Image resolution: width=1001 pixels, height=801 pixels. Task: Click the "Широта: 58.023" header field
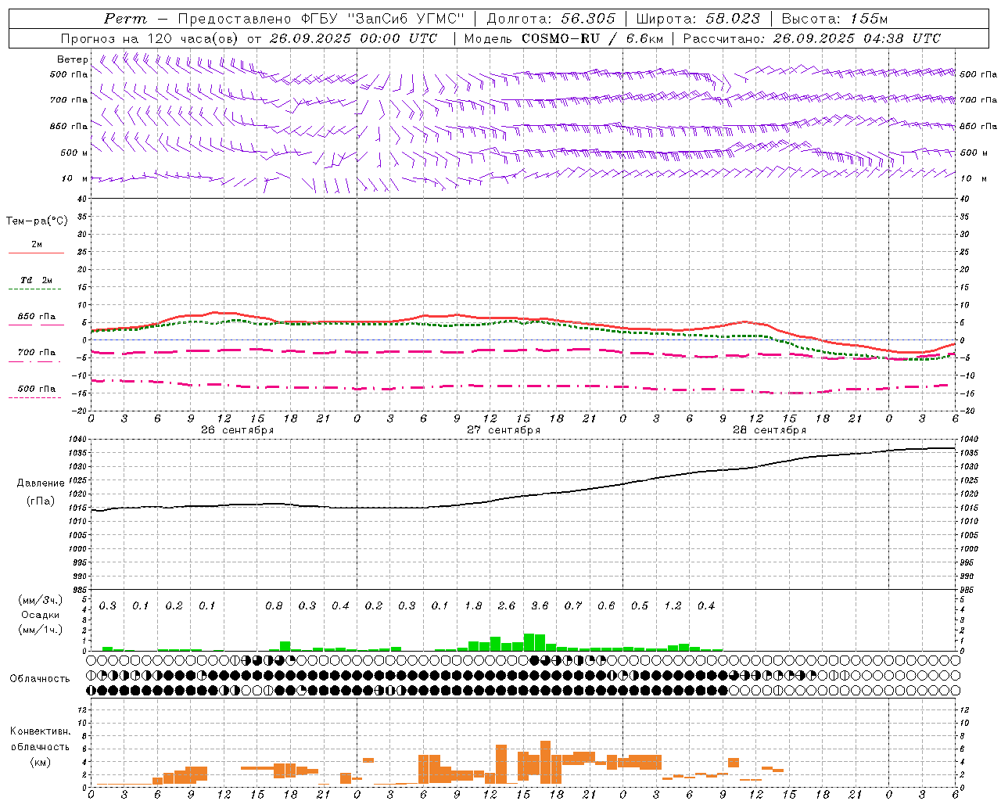pos(698,19)
